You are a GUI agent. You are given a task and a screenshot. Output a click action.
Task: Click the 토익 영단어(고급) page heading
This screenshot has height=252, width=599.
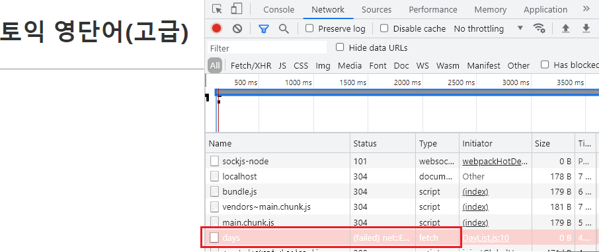pos(94,31)
